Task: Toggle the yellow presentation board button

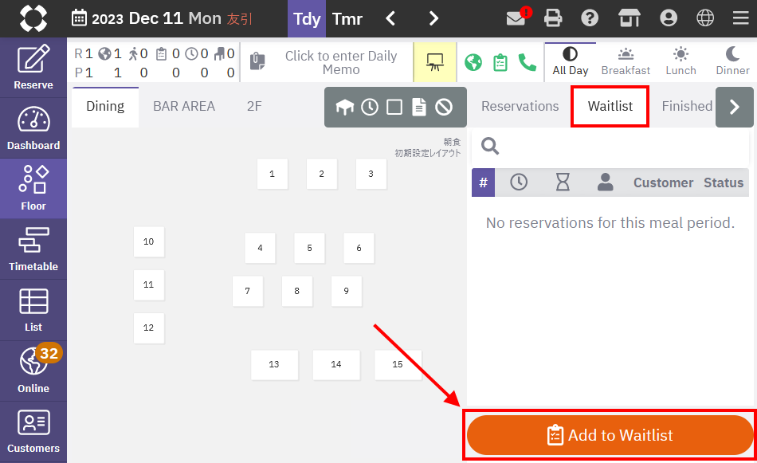Action: click(434, 62)
